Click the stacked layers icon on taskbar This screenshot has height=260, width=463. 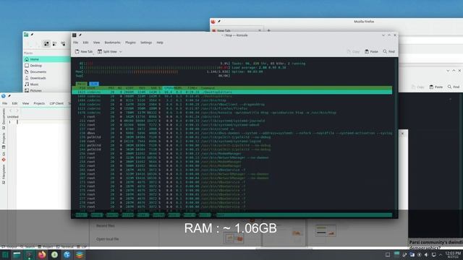(x=80, y=255)
